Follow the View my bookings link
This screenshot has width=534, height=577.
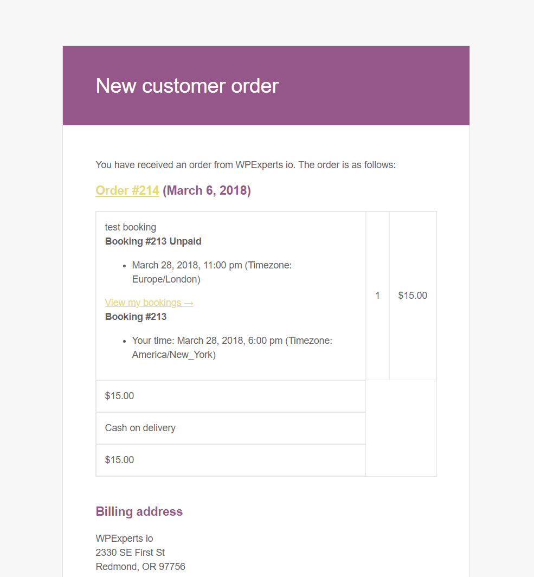[149, 303]
